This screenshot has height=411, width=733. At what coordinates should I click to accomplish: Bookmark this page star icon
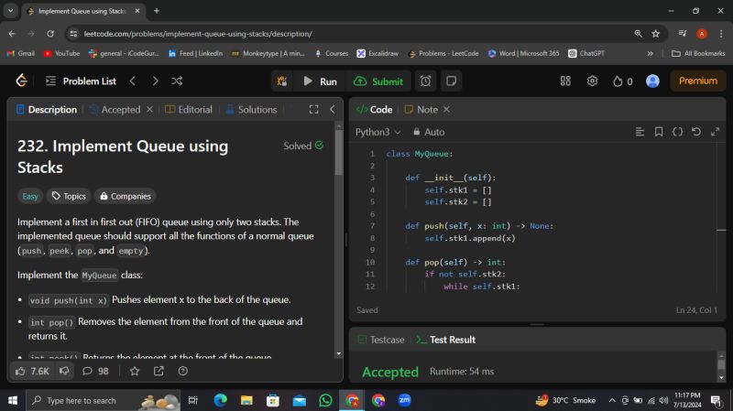tap(655, 34)
